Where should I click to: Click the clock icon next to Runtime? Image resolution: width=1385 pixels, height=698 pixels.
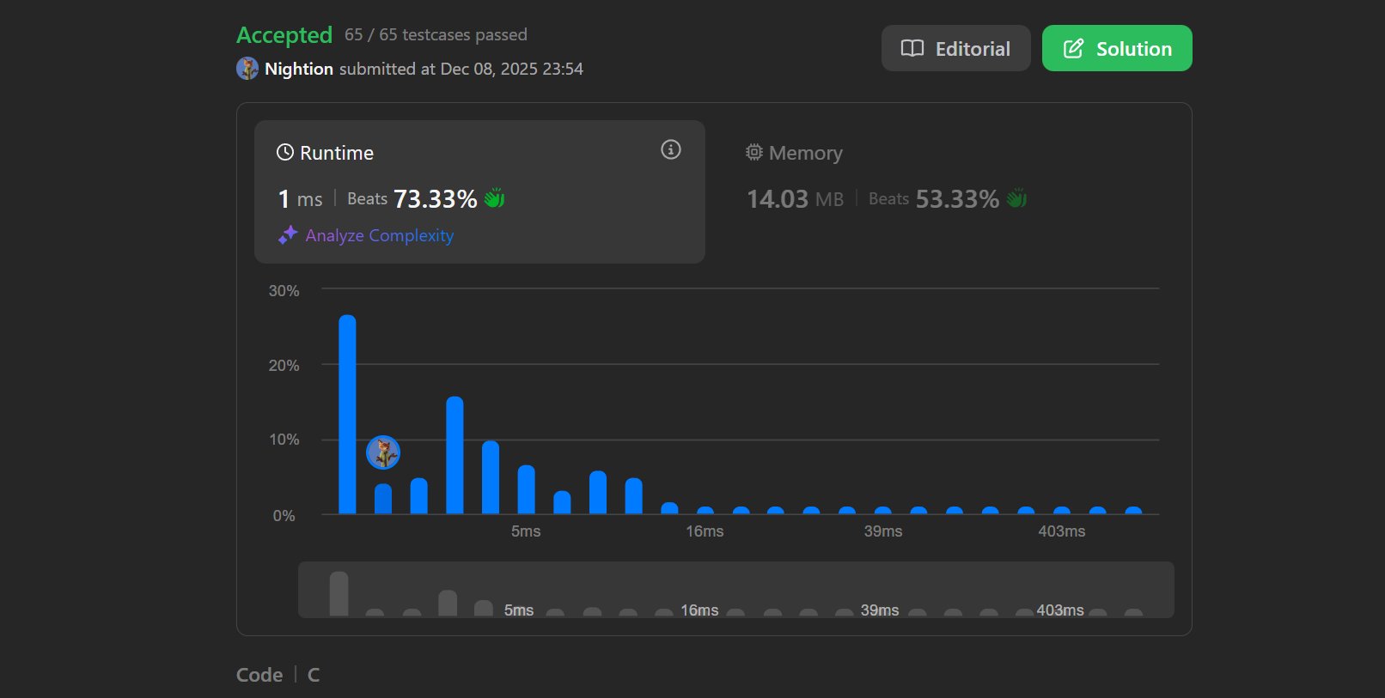click(x=285, y=153)
